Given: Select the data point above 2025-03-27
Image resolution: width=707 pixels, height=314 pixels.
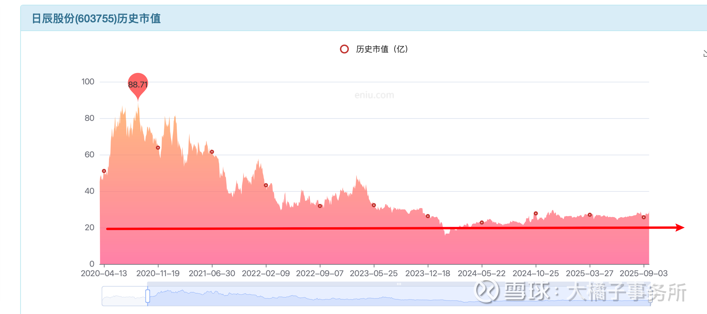Looking at the screenshot, I should [x=590, y=215].
